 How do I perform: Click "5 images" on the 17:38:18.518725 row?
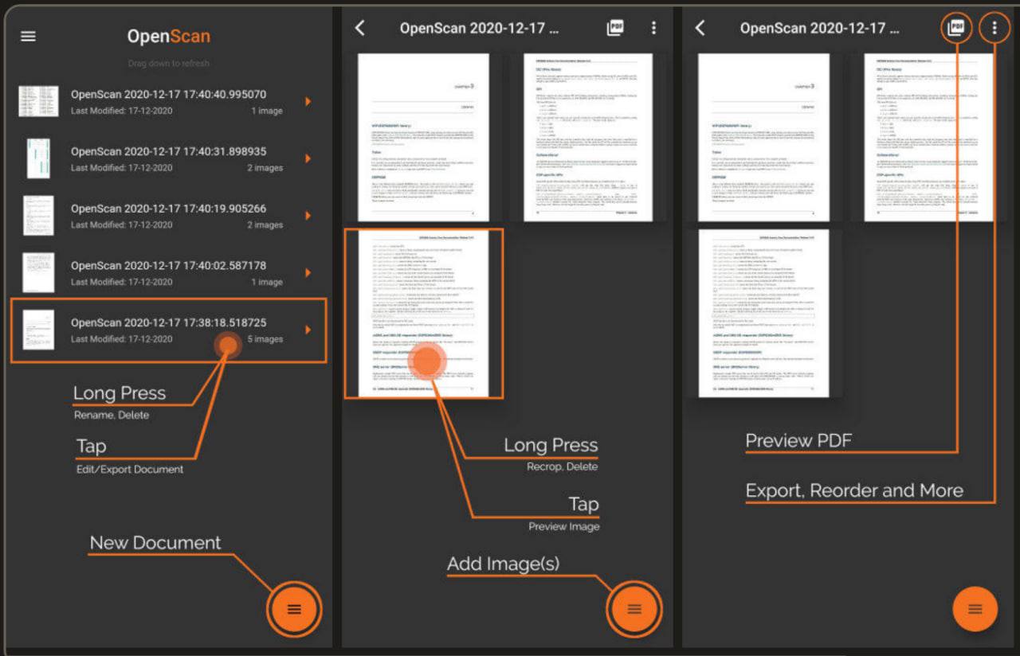coord(265,339)
